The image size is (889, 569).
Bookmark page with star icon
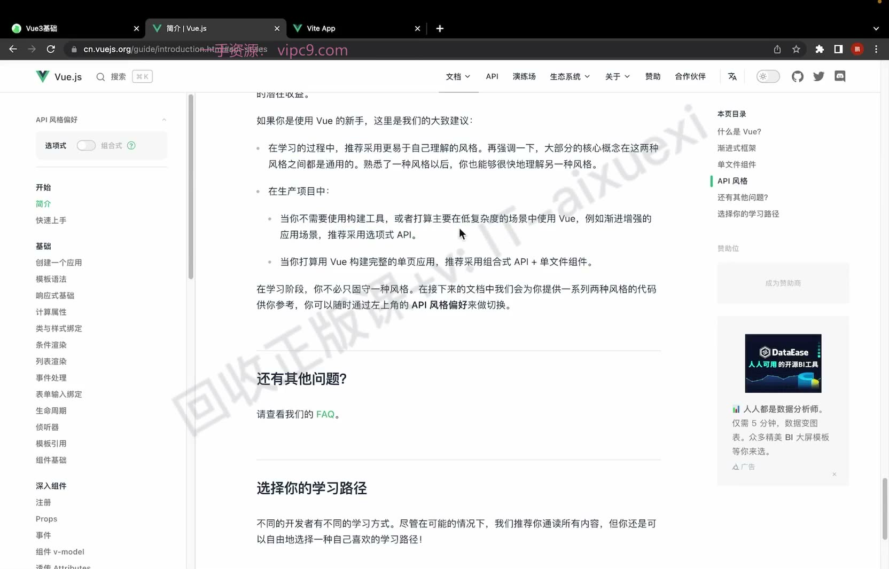796,49
